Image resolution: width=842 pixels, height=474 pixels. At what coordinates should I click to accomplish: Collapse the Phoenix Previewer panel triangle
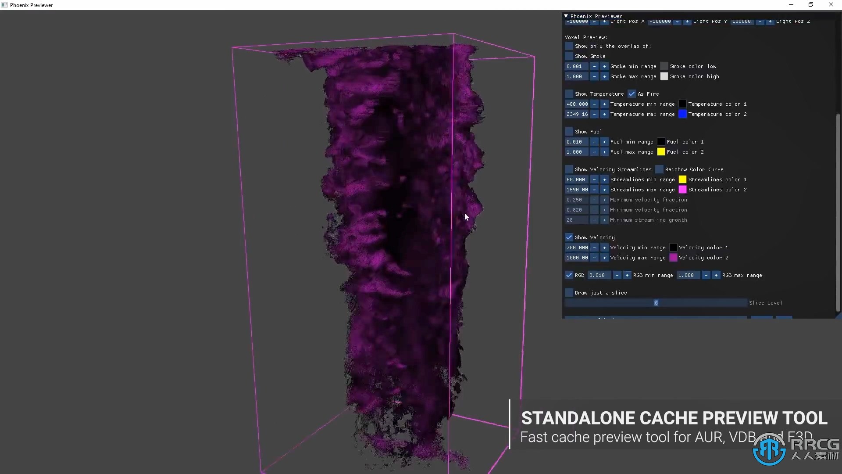(566, 16)
